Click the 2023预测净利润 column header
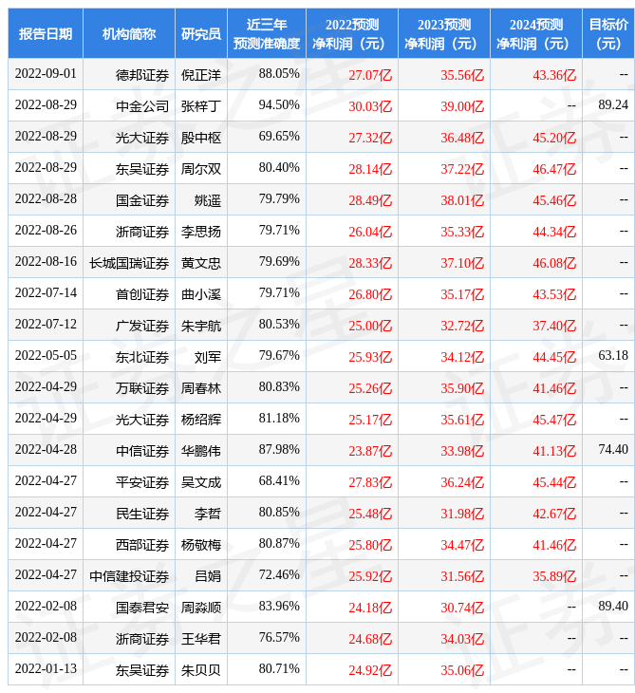 pyautogui.click(x=444, y=33)
